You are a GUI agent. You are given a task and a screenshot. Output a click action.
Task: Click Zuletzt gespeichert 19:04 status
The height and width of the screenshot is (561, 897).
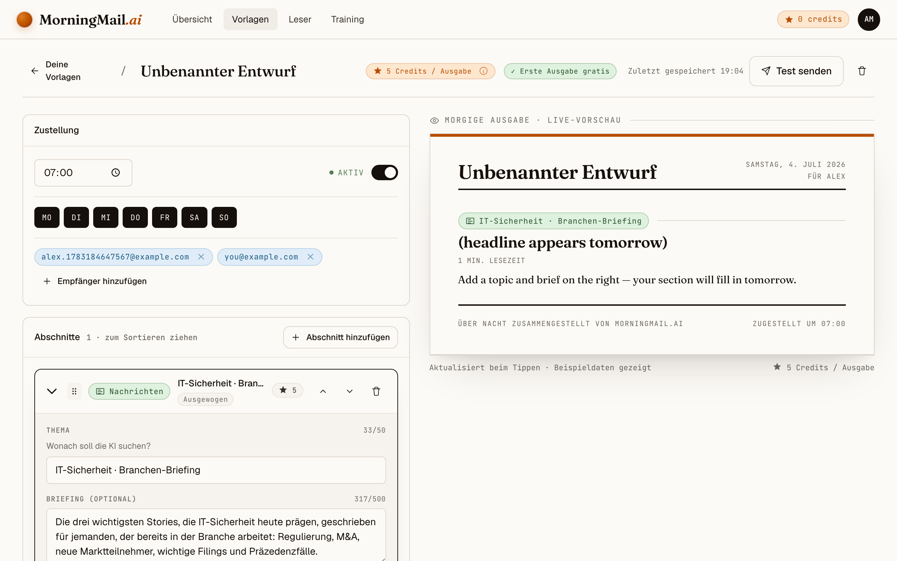(686, 71)
